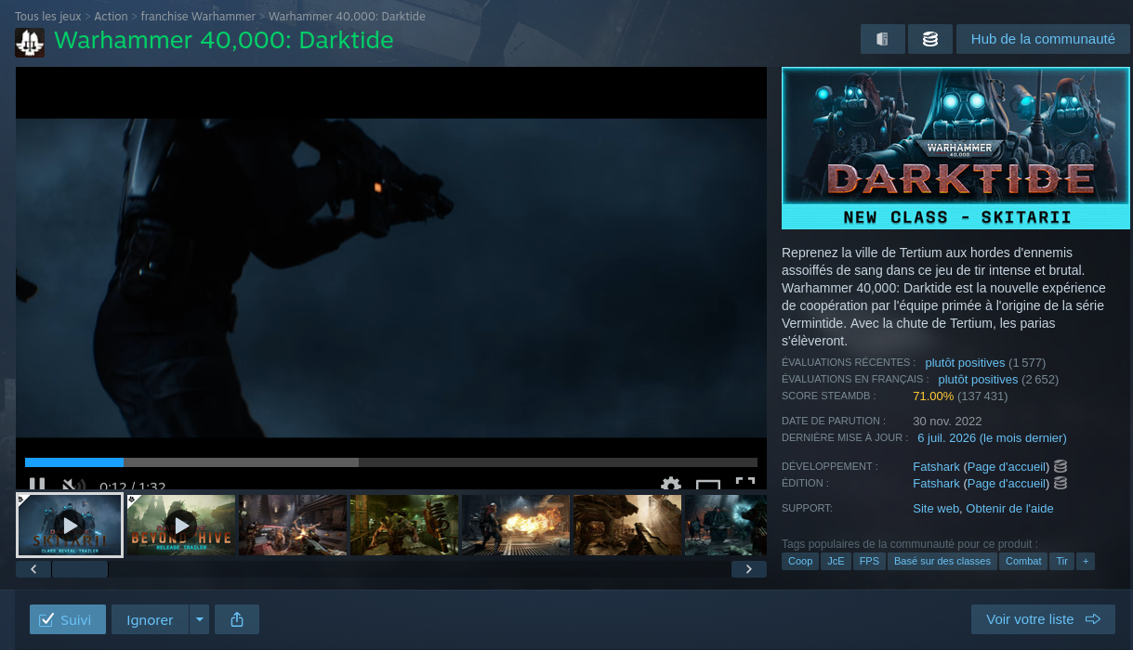This screenshot has width=1133, height=650.
Task: Open publisher Fatshark link
Action: pyautogui.click(x=936, y=483)
